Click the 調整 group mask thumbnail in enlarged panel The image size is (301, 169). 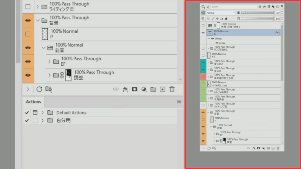(x=68, y=75)
